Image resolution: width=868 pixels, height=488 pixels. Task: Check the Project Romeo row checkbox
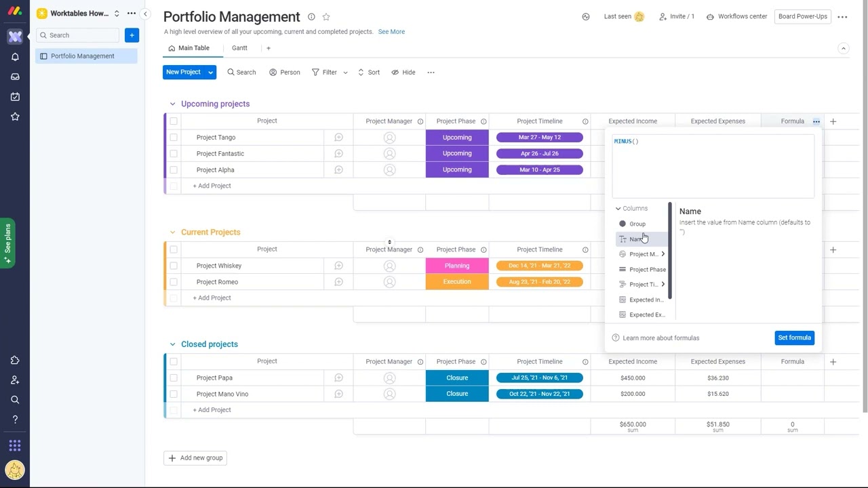tap(174, 282)
